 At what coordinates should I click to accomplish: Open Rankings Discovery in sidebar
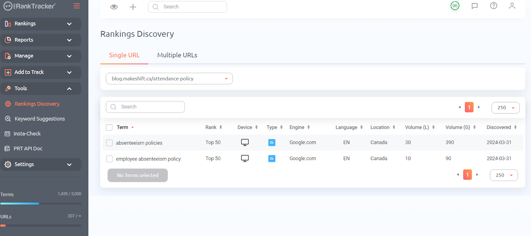click(x=33, y=104)
